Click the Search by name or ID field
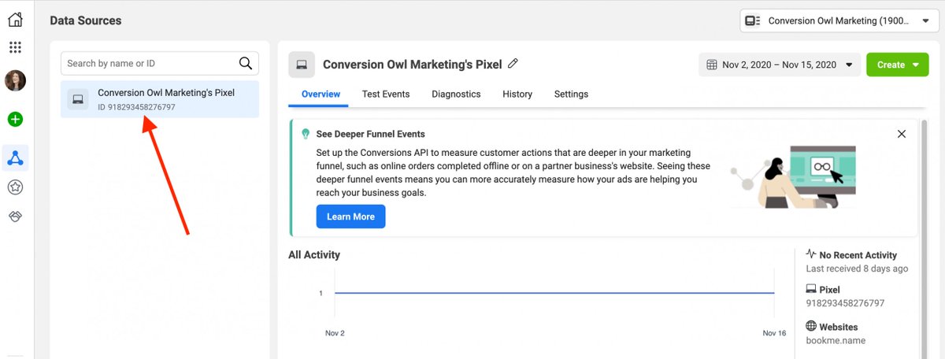 (150, 64)
